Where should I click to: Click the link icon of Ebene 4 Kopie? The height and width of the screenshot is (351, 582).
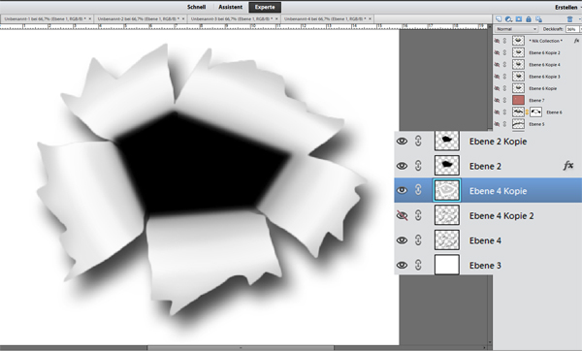(x=418, y=190)
